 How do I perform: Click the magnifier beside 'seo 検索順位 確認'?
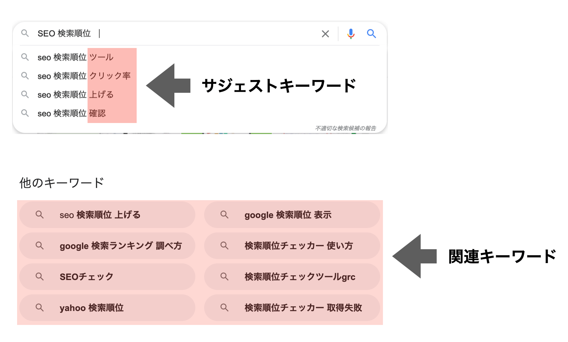25,113
